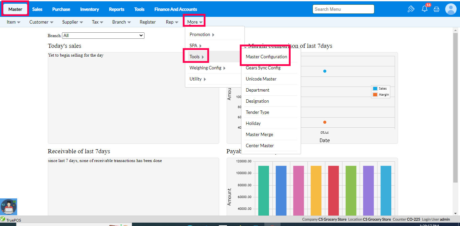Open the Finance And Accounts tab
460x226 pixels.
point(175,9)
